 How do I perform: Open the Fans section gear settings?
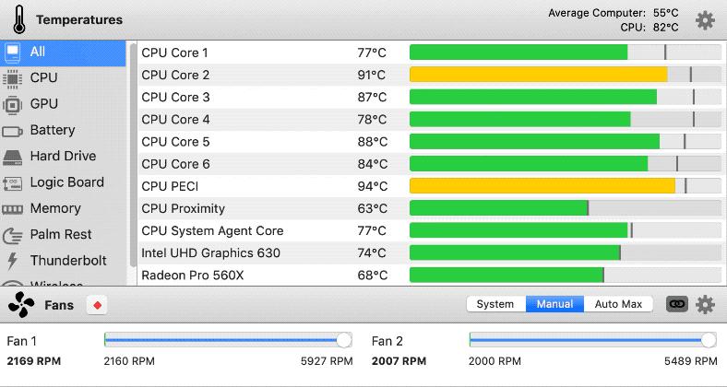[705, 304]
